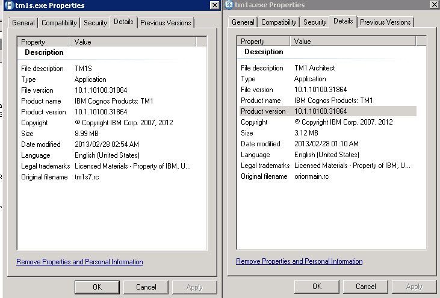Viewport: 440px width, 298px height.
Task: Click the tm1s.exe title bar application icon
Action: (x=10, y=5)
